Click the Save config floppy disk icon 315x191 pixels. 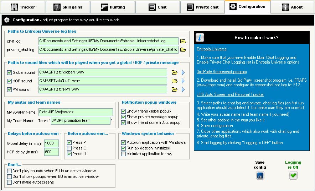click(260, 175)
